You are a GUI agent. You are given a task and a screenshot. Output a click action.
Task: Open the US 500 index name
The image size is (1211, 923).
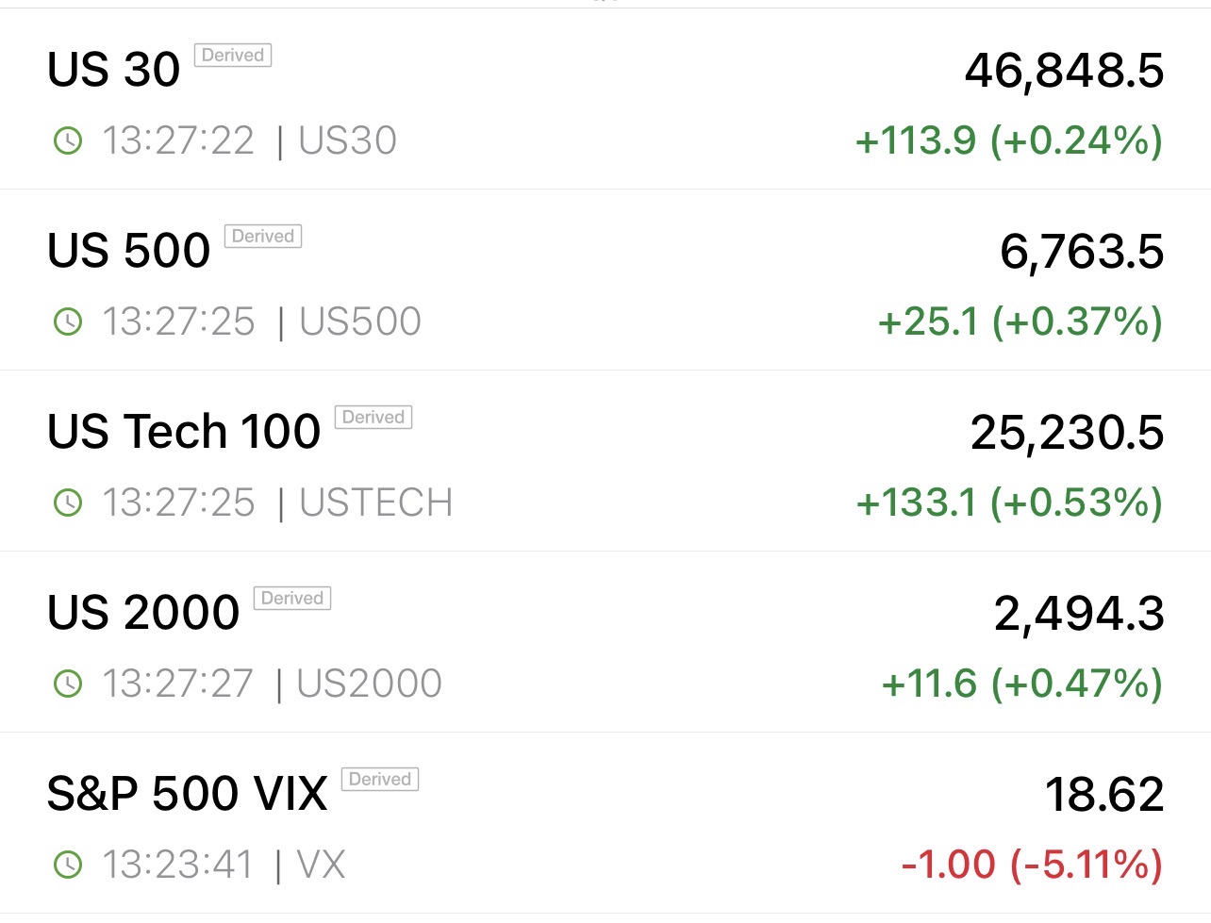coord(129,251)
